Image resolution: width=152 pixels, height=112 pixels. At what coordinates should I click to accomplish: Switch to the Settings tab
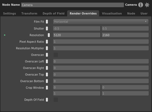tap(10, 13)
